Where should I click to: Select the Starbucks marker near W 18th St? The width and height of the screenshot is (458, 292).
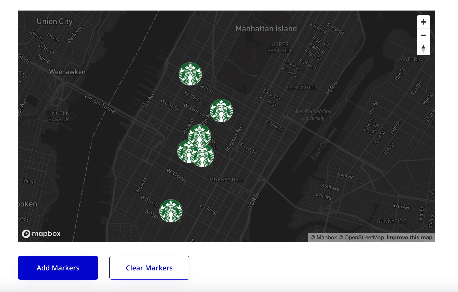click(171, 211)
